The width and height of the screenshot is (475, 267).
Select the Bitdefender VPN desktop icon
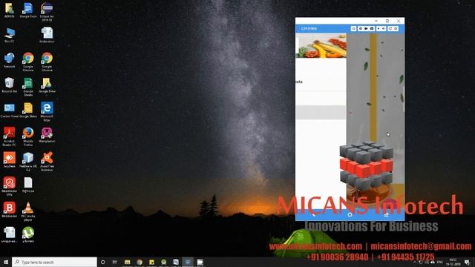[x=10, y=186]
